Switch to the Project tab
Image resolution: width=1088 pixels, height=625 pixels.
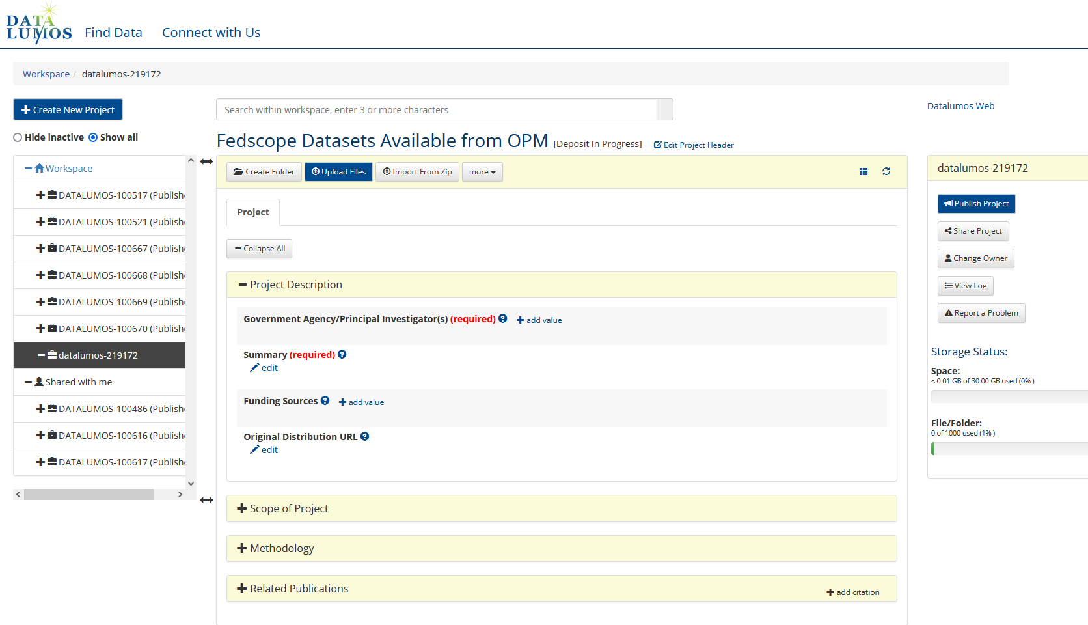tap(252, 212)
